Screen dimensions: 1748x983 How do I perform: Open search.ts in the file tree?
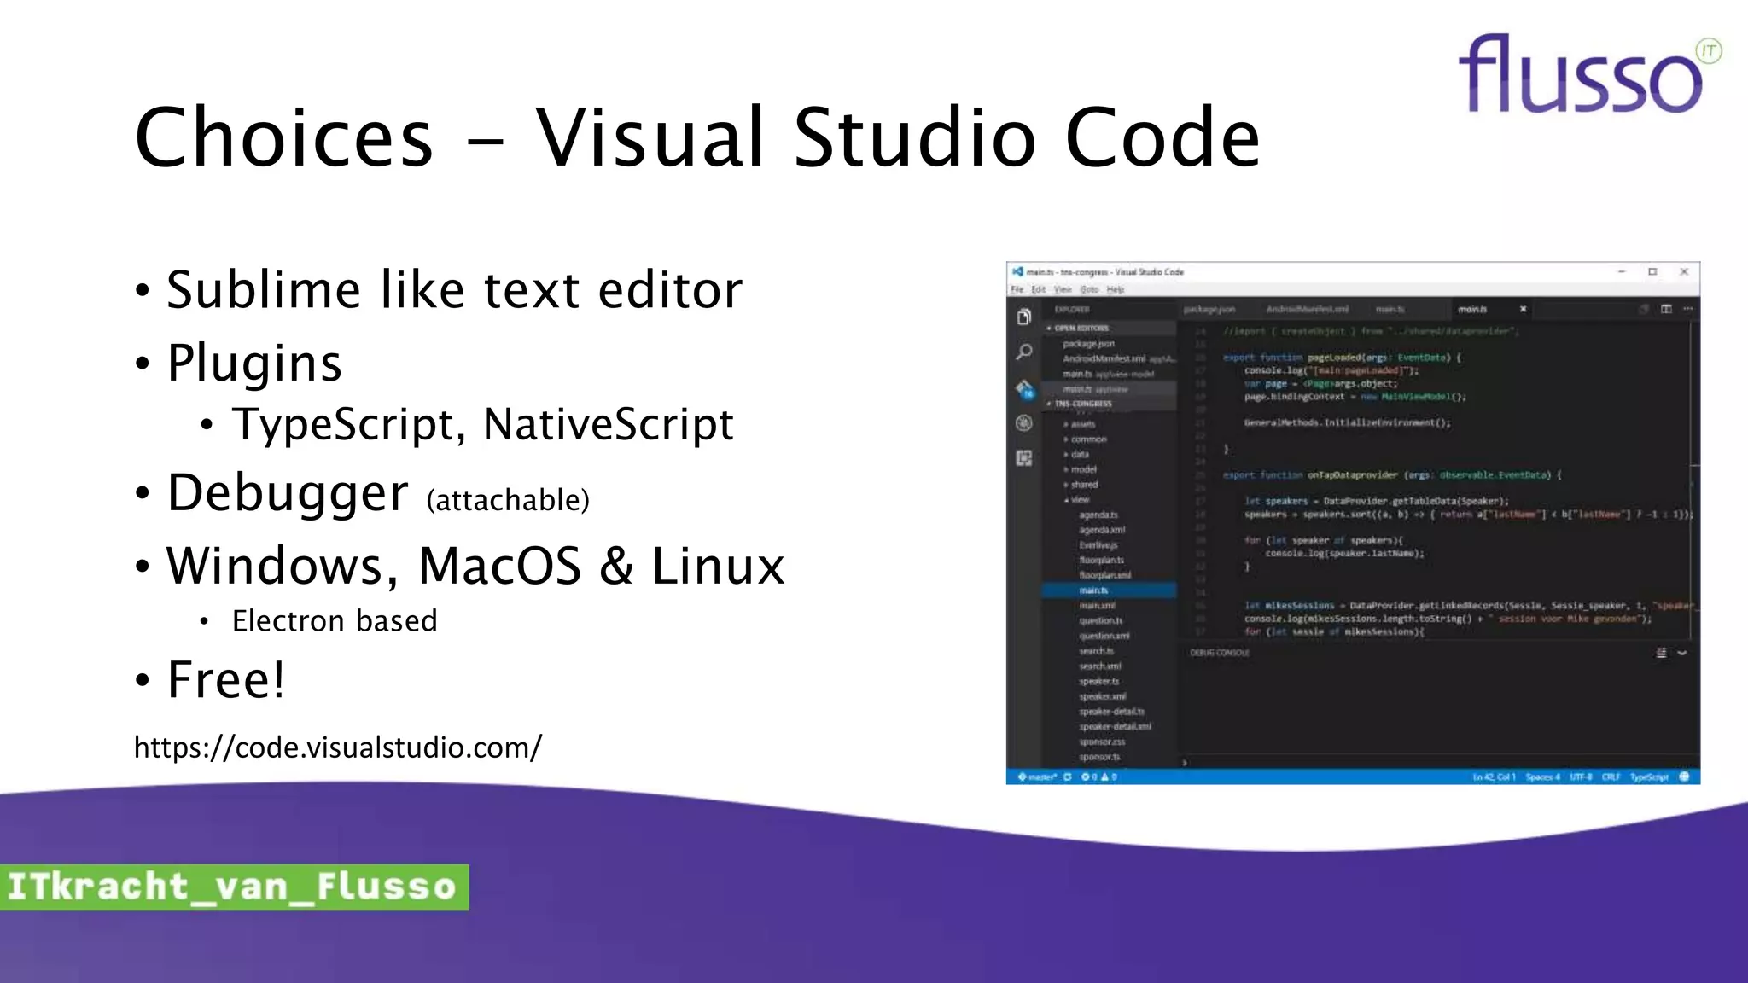1096,651
